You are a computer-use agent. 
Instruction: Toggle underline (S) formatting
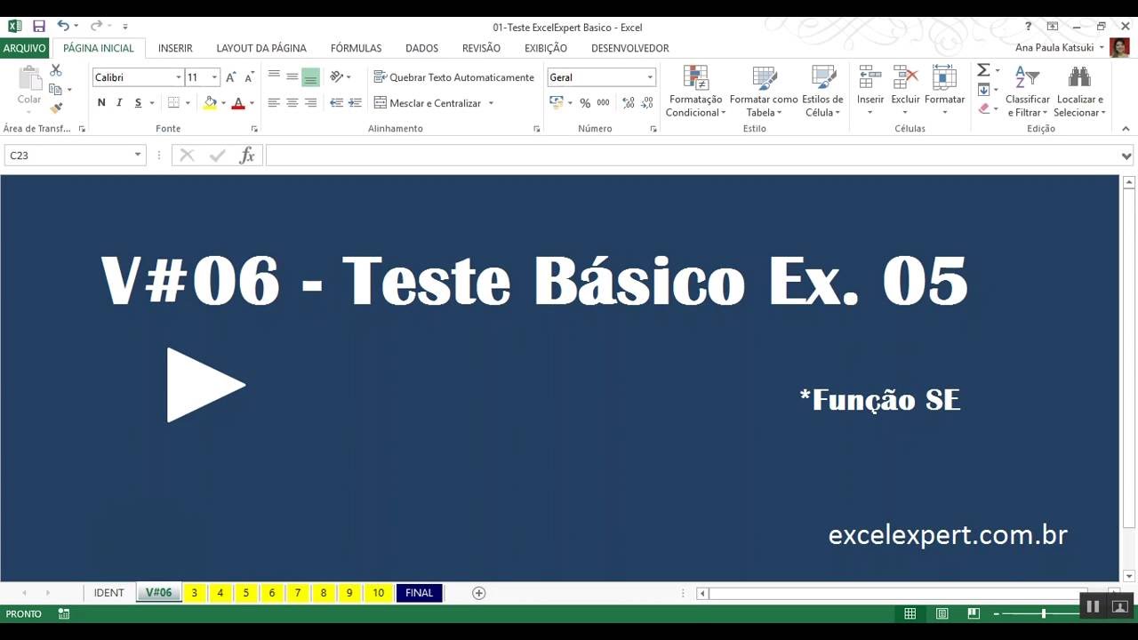click(x=139, y=103)
